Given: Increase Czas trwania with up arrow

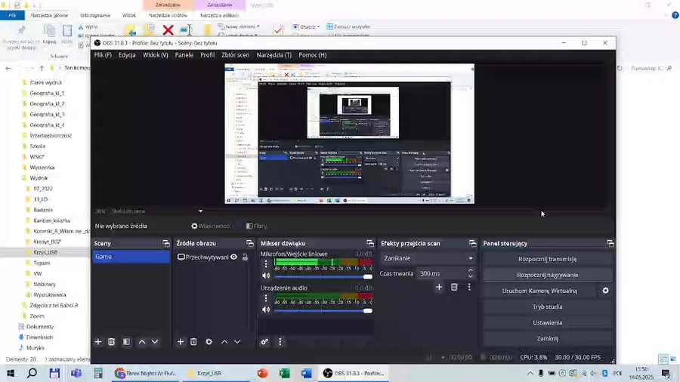Looking at the screenshot, I should tap(471, 270).
